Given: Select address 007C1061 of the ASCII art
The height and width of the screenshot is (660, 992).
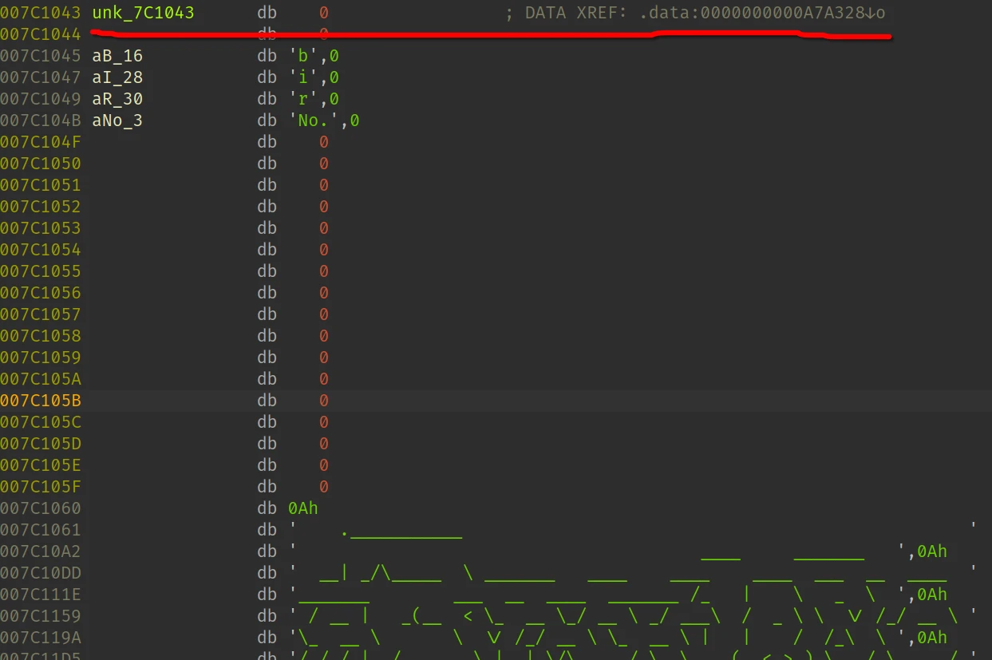Looking at the screenshot, I should coord(41,530).
